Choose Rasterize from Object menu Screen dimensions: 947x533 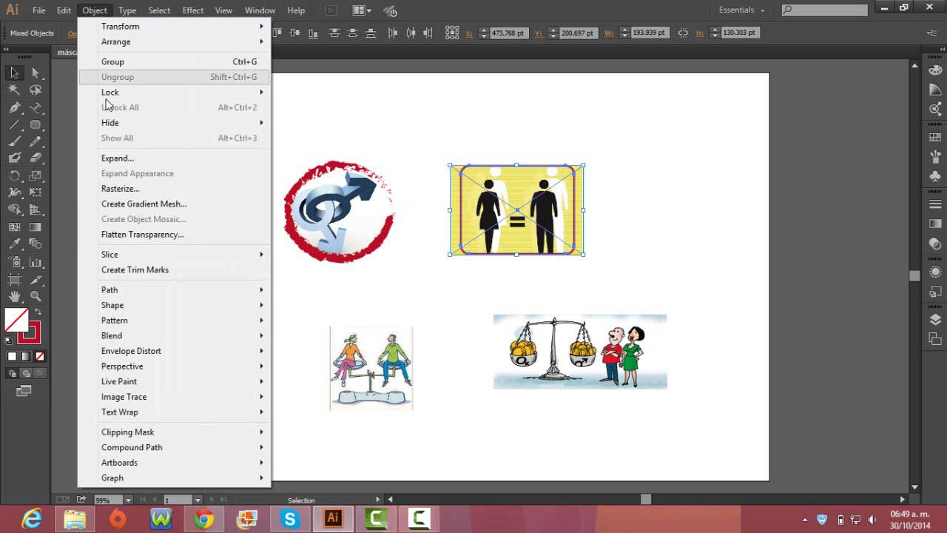(175, 188)
